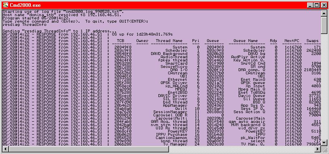Click the minimize window button
The image size is (329, 154).
[310, 5]
